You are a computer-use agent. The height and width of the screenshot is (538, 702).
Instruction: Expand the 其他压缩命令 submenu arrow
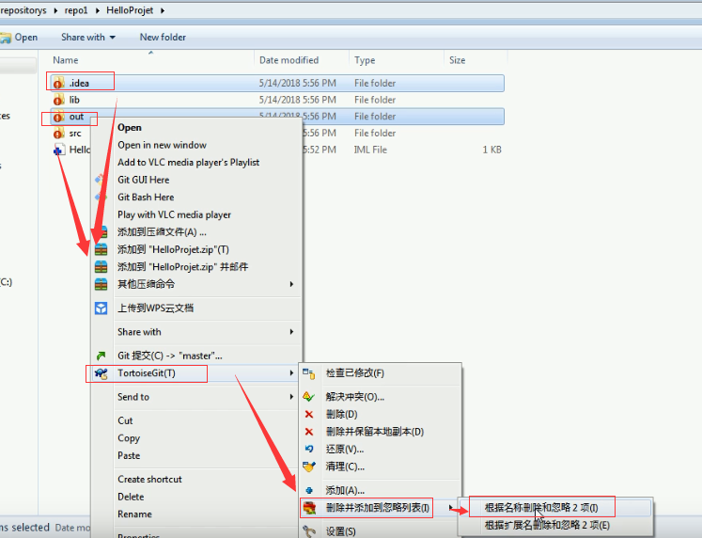point(291,284)
